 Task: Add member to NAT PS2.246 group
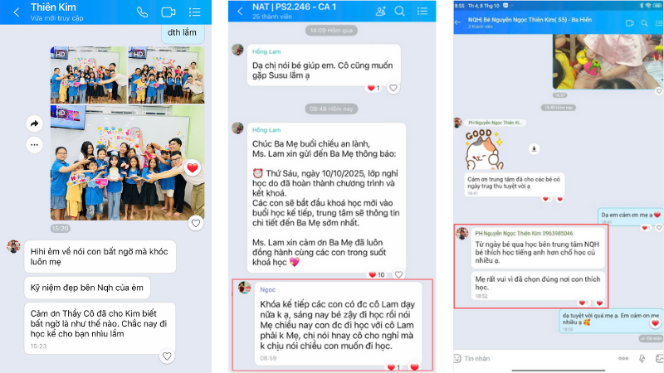coord(381,11)
